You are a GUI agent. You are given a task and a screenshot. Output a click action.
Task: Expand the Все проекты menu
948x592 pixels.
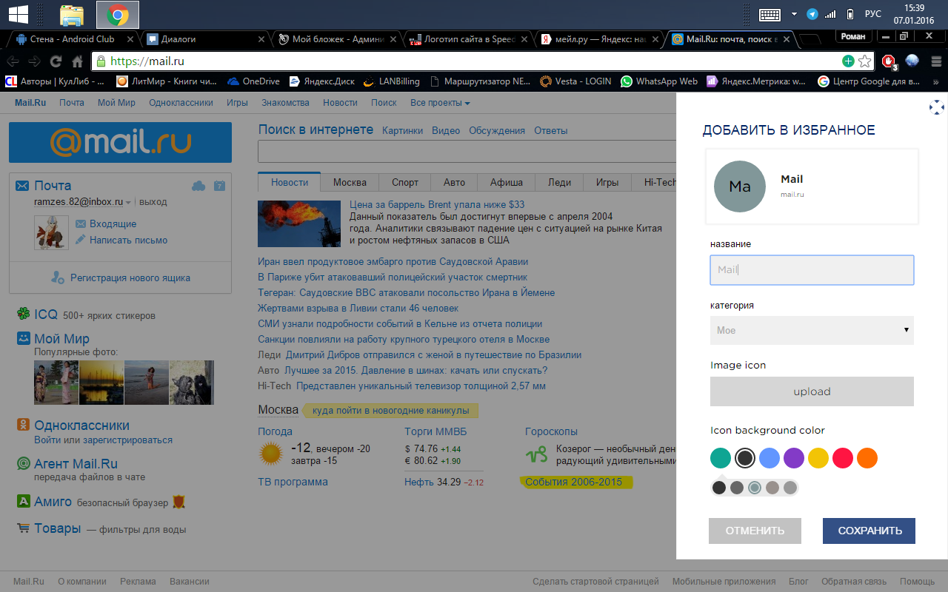click(x=440, y=103)
